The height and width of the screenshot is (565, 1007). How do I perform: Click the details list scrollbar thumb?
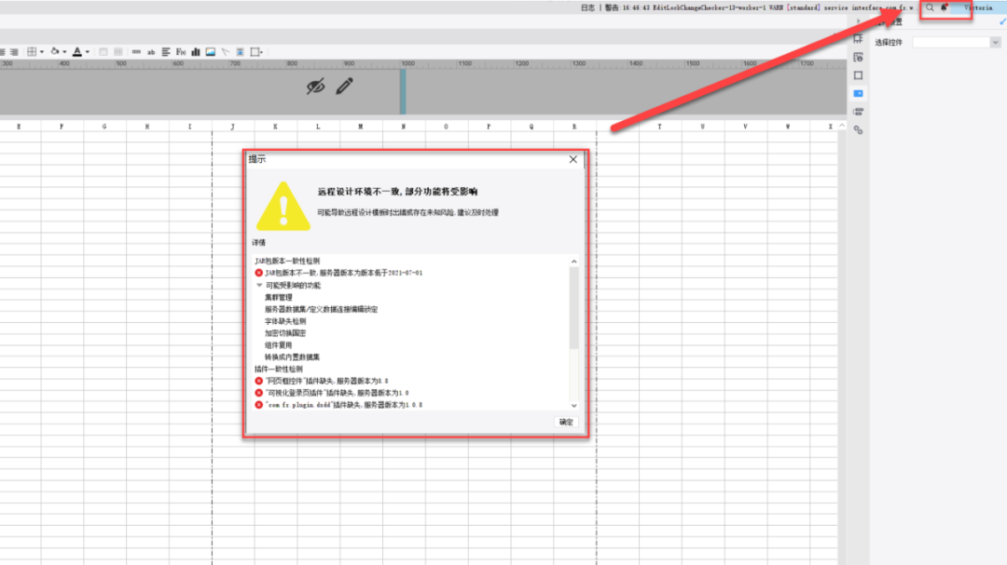(573, 308)
